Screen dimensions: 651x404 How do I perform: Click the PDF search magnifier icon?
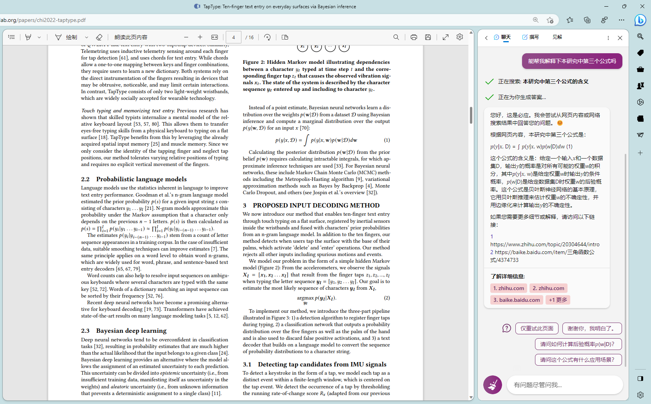click(x=396, y=37)
